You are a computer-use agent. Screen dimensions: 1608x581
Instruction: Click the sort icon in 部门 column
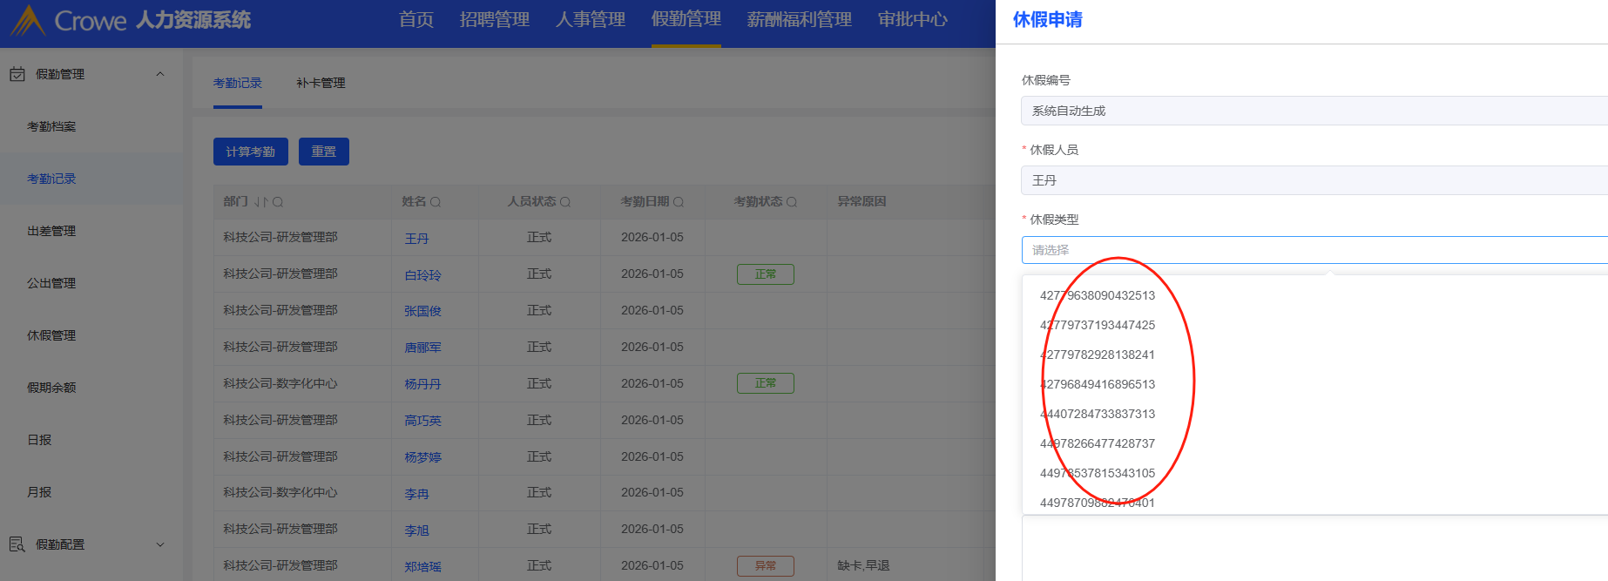[260, 202]
